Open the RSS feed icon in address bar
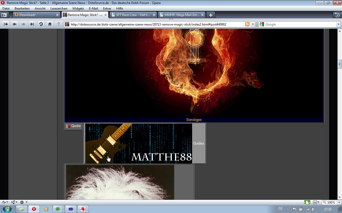Image resolution: width=342 pixels, height=213 pixels. coord(247,24)
